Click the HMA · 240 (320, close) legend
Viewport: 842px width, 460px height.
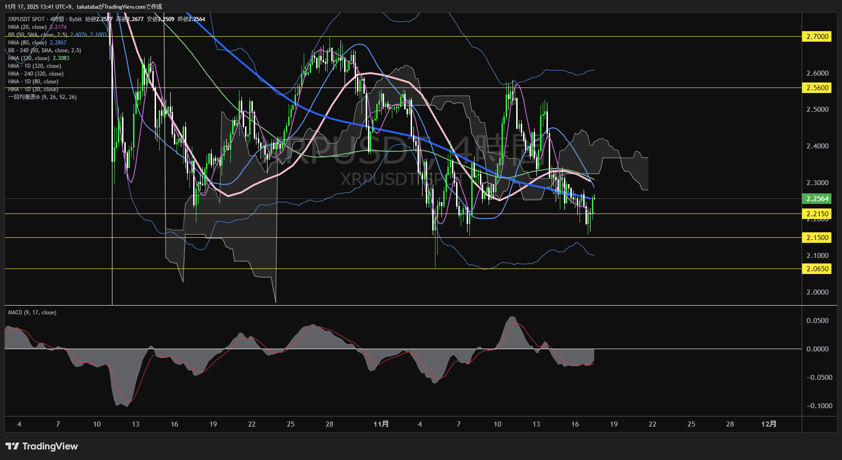[36, 74]
